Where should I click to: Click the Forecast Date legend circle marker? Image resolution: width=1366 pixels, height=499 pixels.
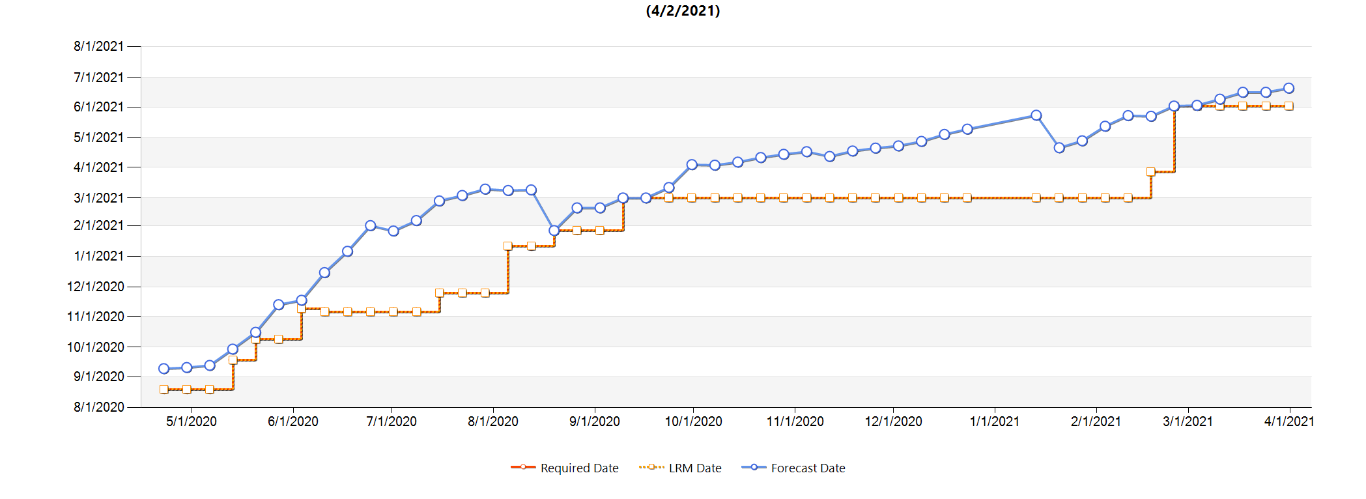click(754, 467)
